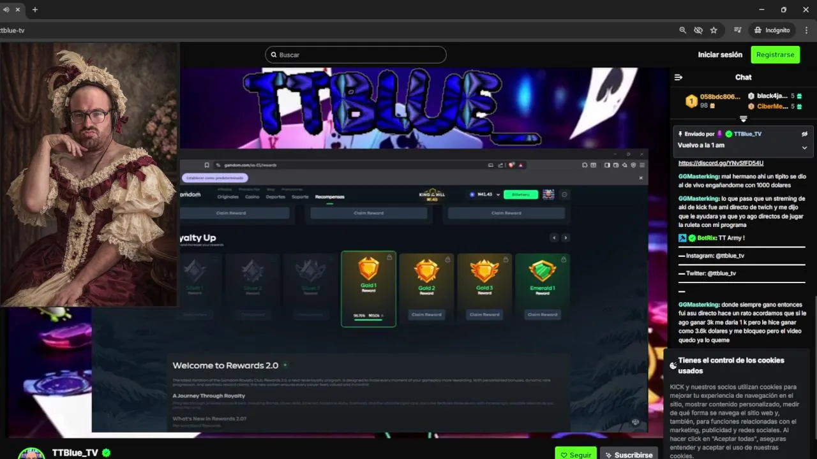Collapse the Chat panel with the arrow icon
817x459 pixels.
point(678,77)
